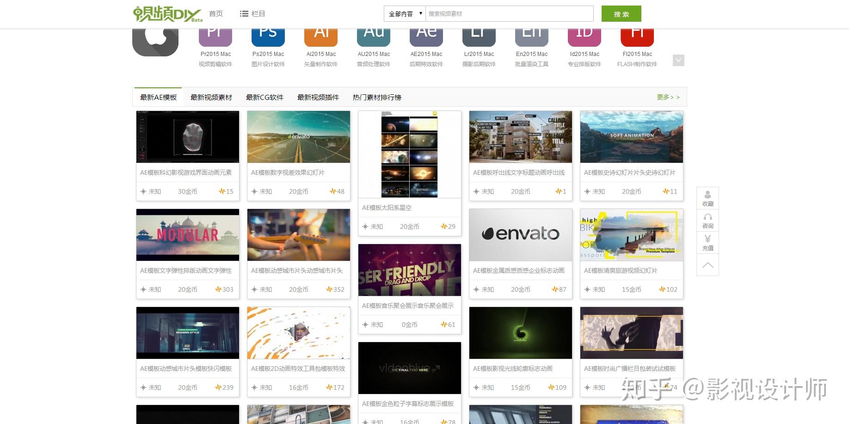849x424 pixels.
Task: Open the AE模板太阳系星空 title link
Action: pyautogui.click(x=387, y=208)
